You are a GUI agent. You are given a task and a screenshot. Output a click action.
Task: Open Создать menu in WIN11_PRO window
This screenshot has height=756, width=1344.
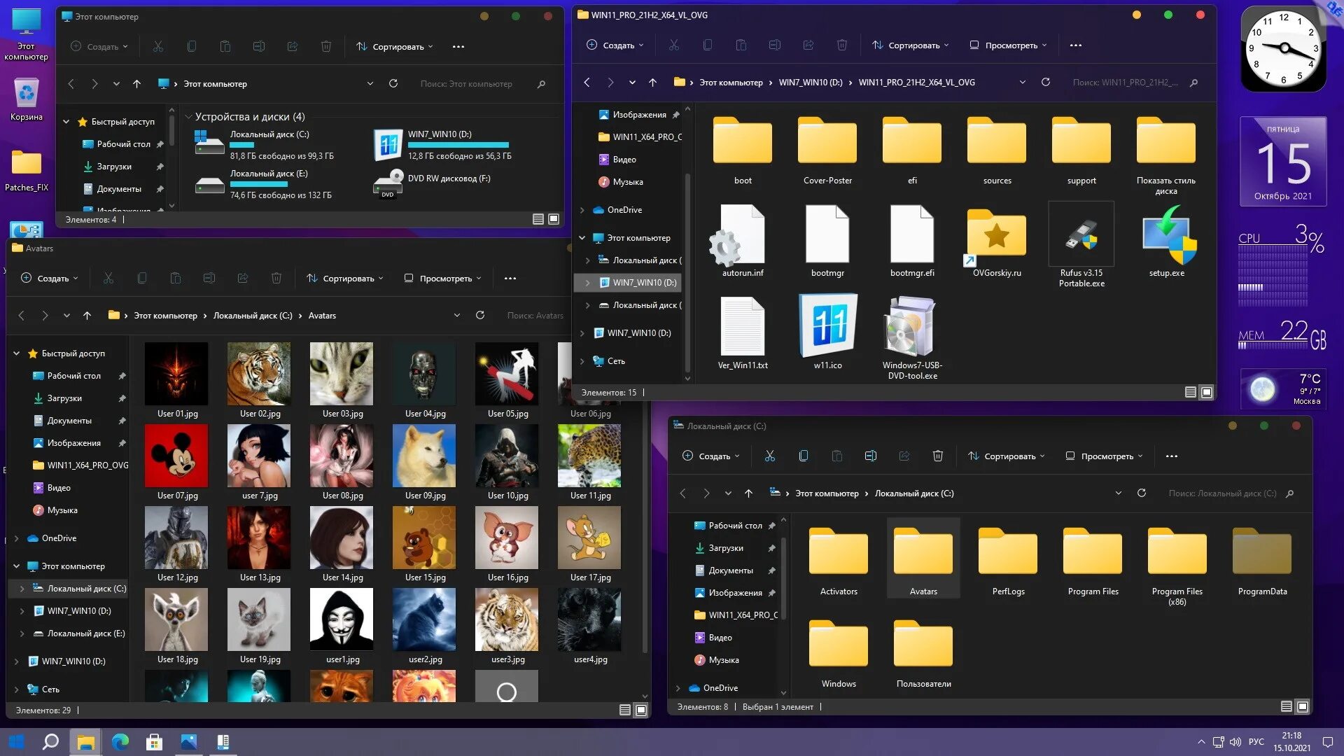coord(615,45)
